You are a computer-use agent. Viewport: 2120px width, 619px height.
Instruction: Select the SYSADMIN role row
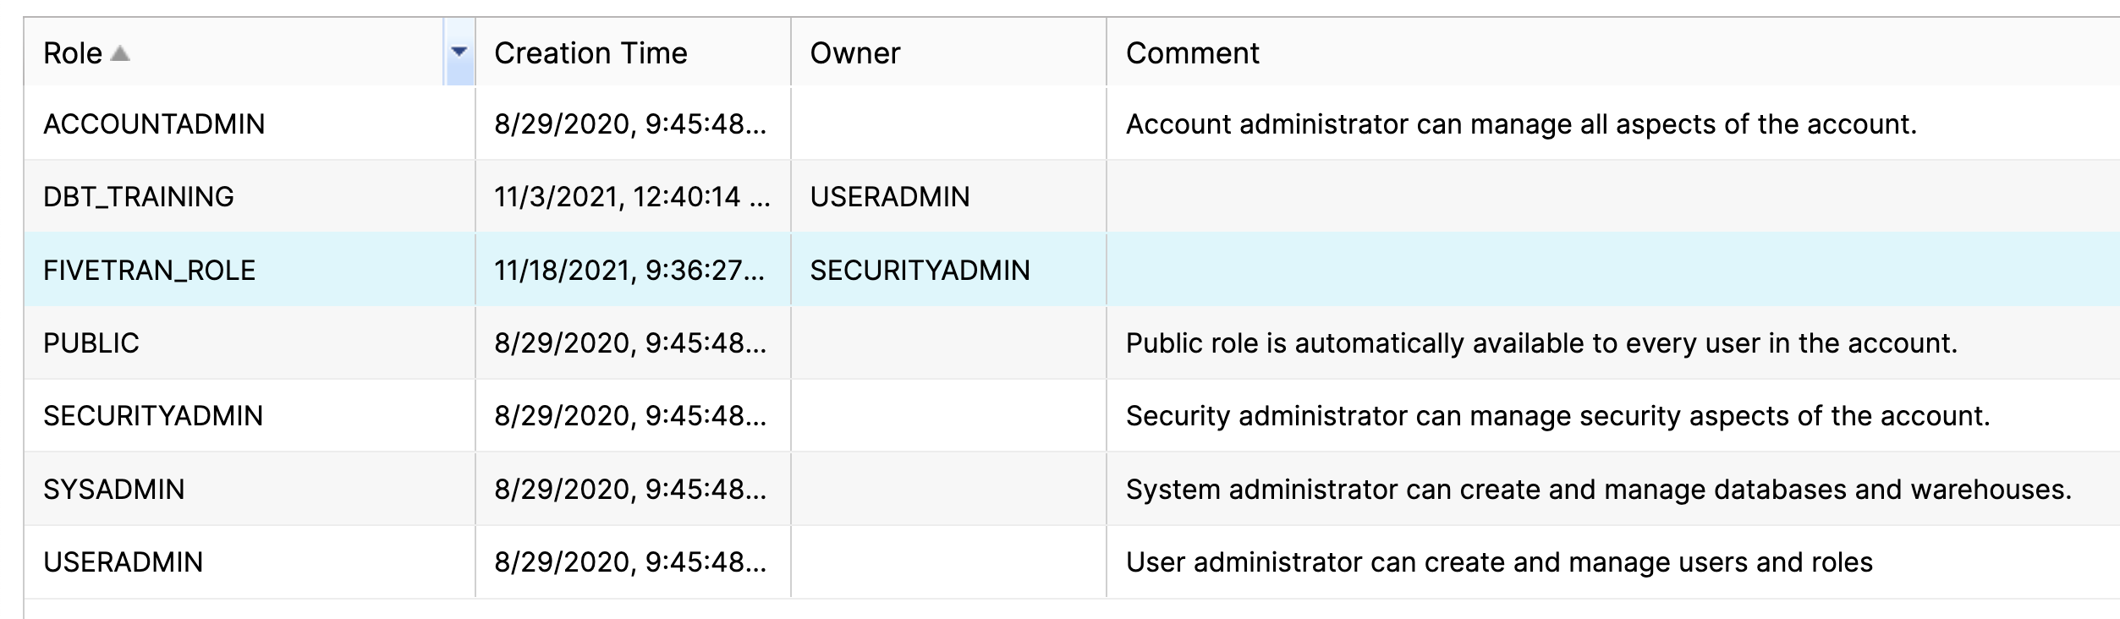tap(1072, 489)
